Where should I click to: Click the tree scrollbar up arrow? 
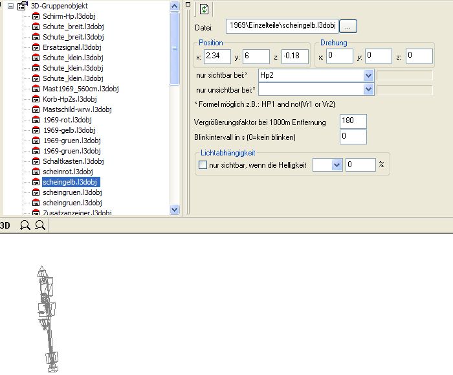coord(175,6)
